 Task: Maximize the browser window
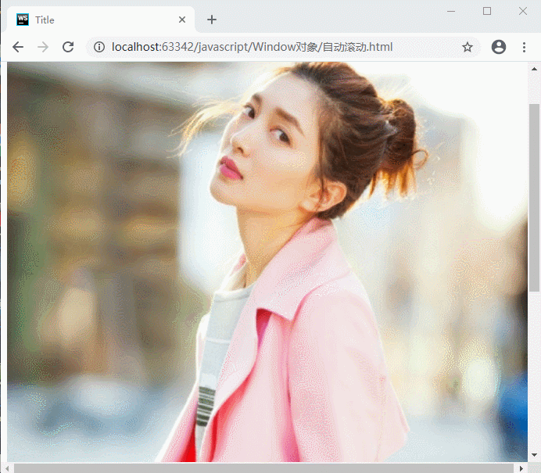click(x=487, y=12)
